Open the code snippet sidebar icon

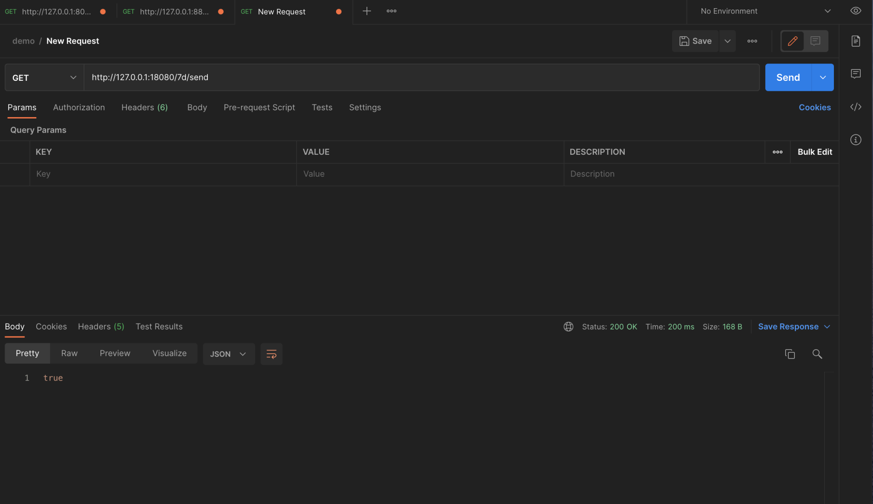click(x=856, y=107)
